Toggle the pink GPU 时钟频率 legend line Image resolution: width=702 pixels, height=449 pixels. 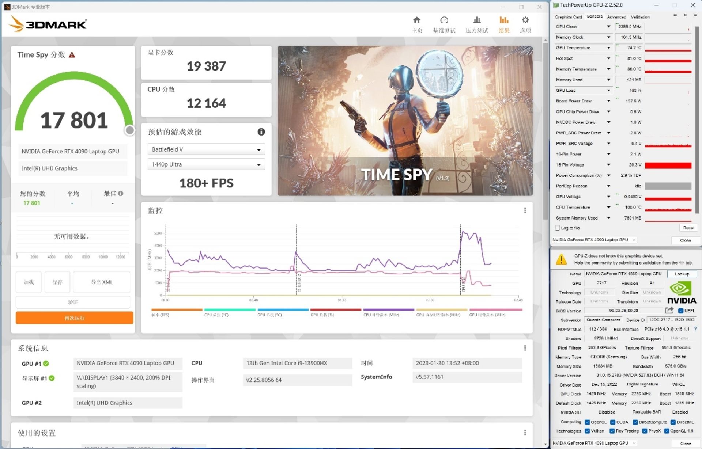(x=496, y=310)
